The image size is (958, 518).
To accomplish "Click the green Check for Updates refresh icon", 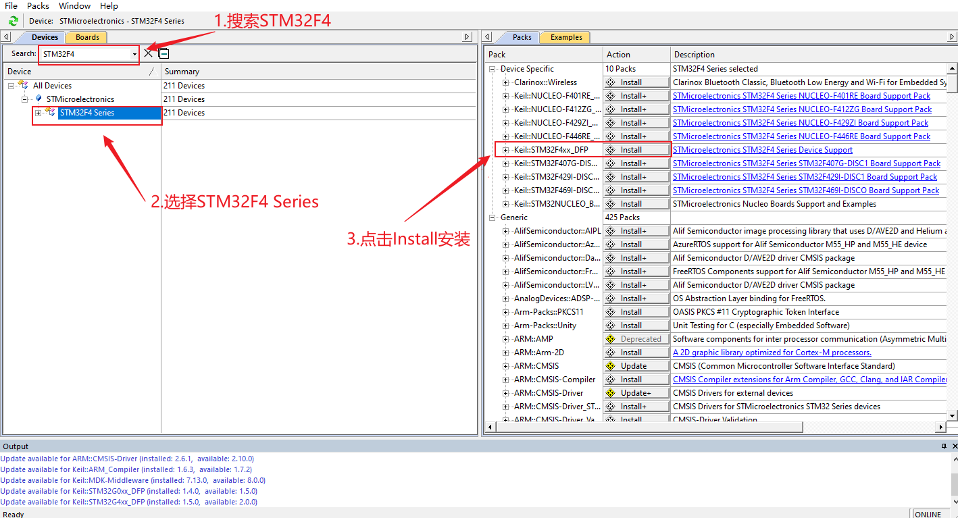I will [13, 21].
